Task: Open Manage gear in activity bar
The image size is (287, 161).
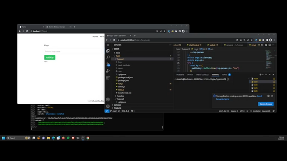Action: click(108, 106)
